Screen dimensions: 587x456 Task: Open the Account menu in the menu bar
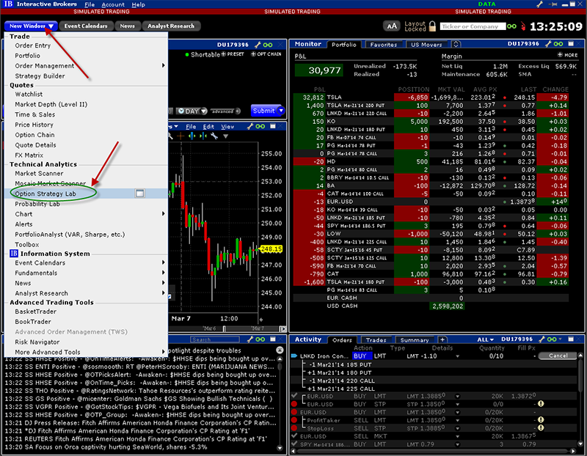tap(113, 4)
